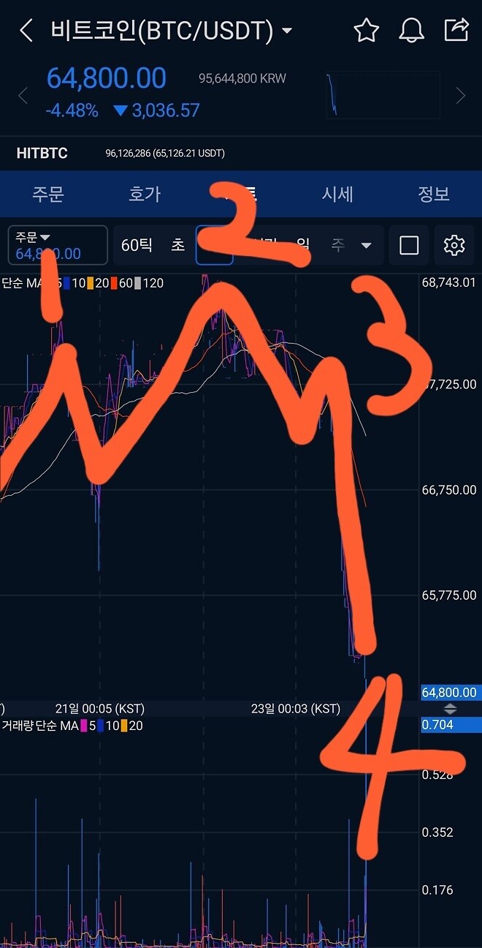This screenshot has width=482, height=948.
Task: Switch to the 호가 tab
Action: tap(145, 194)
